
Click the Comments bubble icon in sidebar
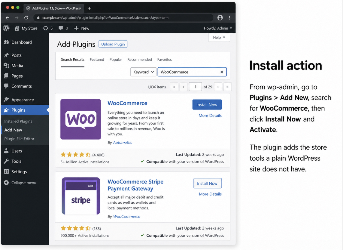[6, 86]
